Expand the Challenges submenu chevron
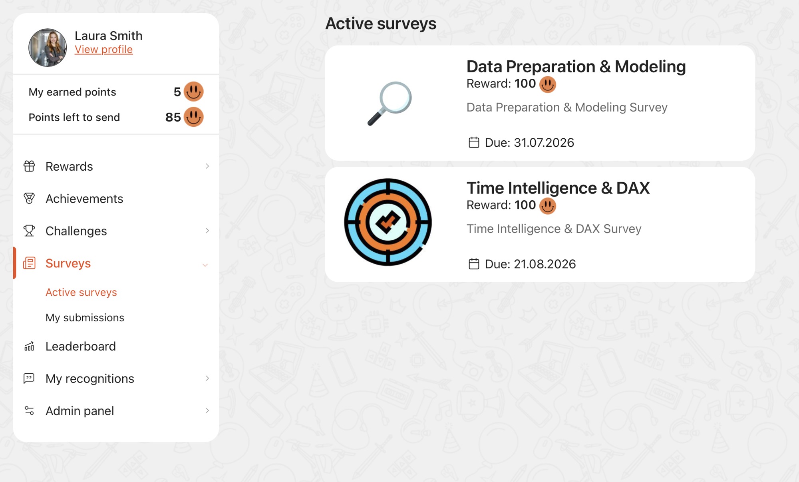This screenshot has width=799, height=482. point(207,231)
